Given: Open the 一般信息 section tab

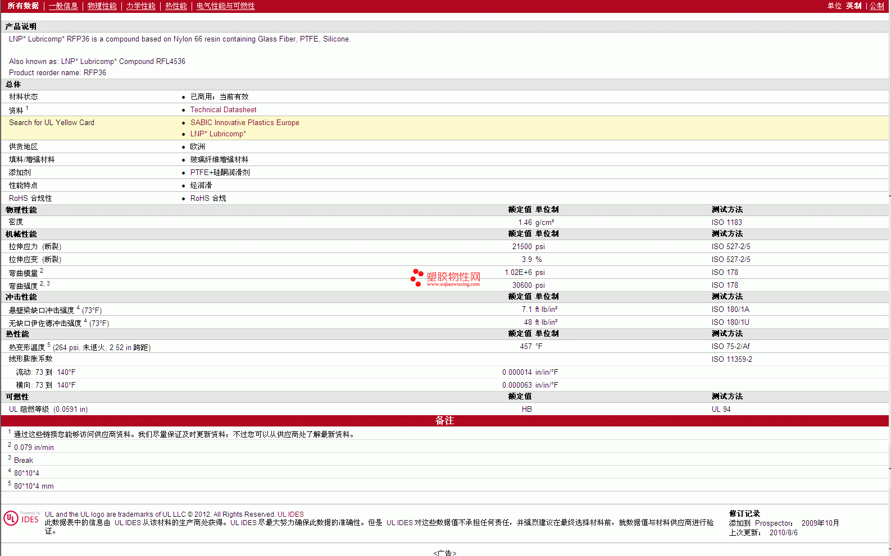Looking at the screenshot, I should tap(63, 6).
